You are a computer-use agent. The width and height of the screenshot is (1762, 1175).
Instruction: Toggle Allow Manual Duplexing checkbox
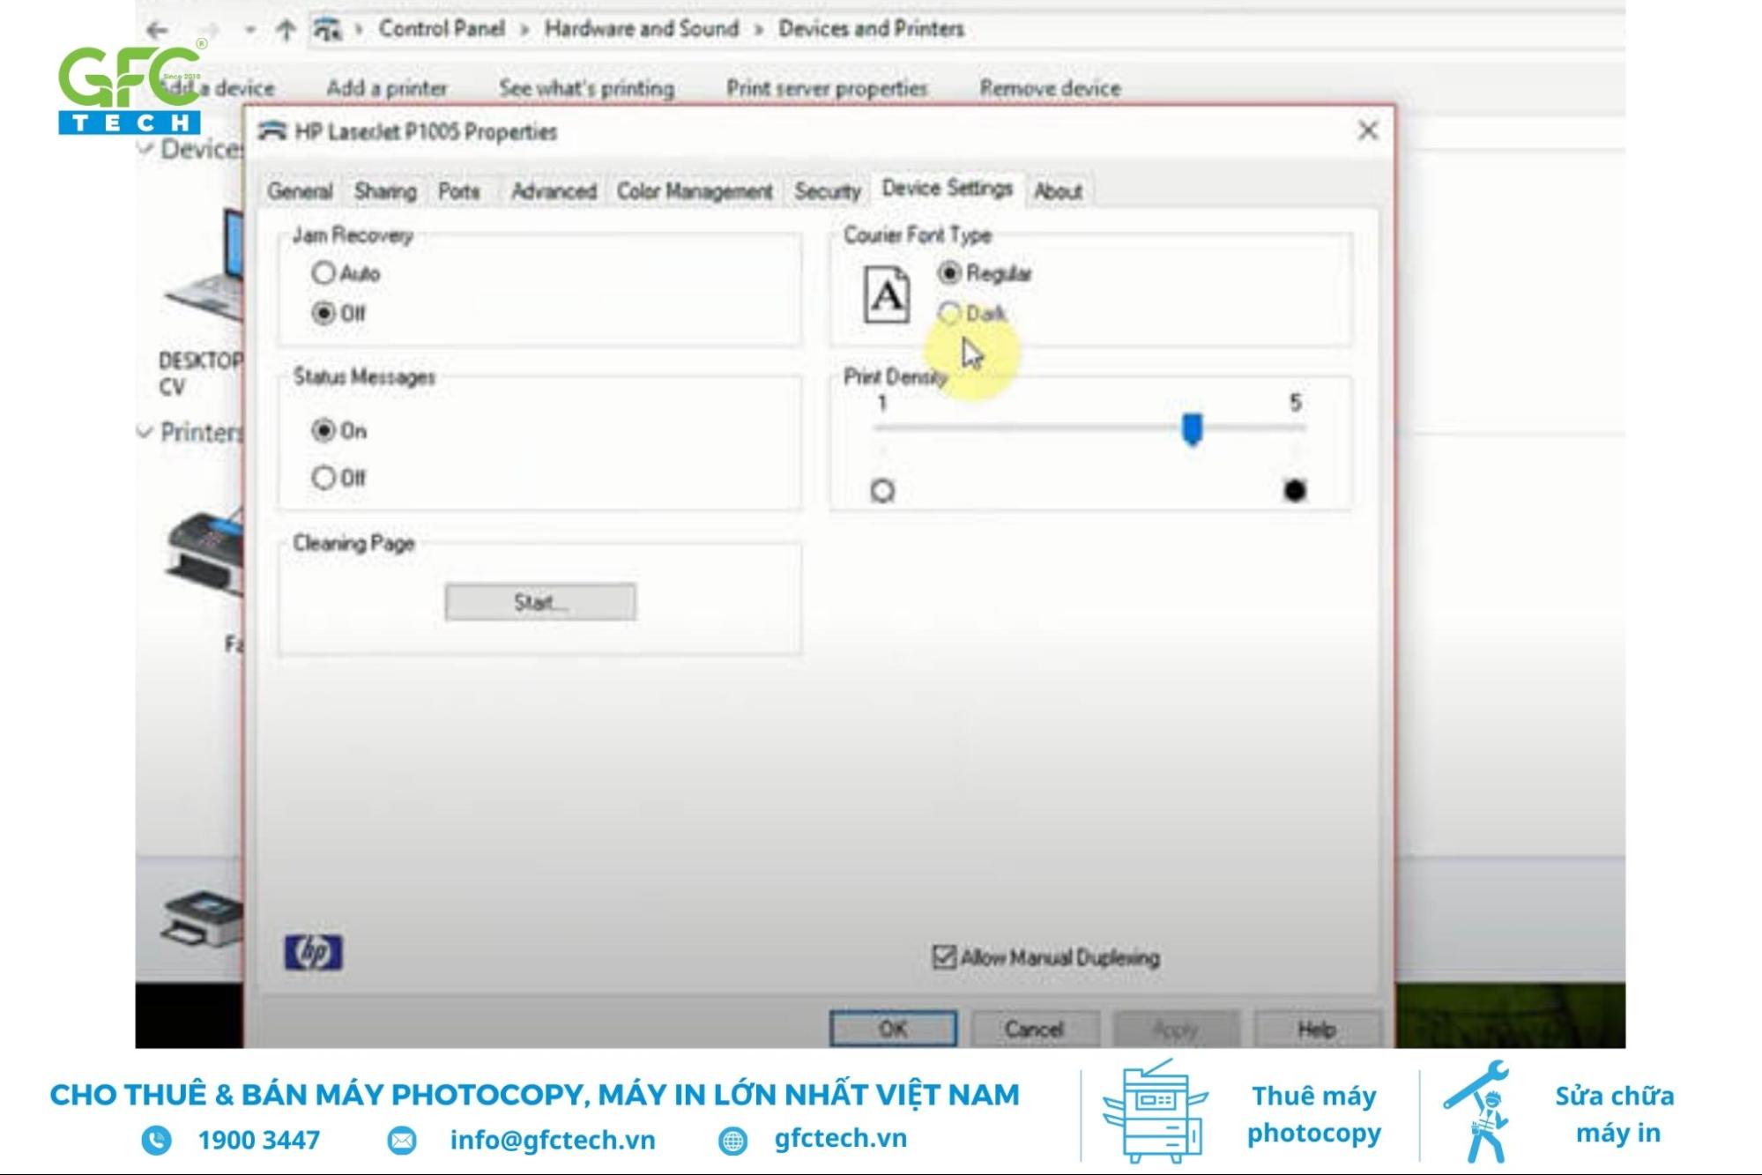[944, 956]
